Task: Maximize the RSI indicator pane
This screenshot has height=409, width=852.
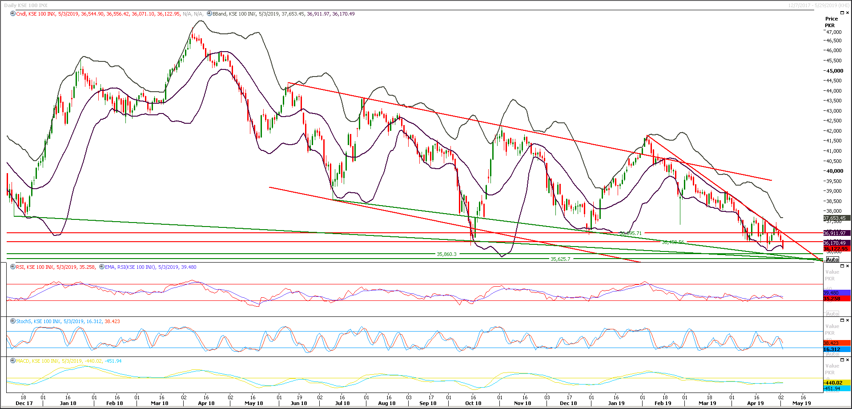Action: (x=842, y=266)
